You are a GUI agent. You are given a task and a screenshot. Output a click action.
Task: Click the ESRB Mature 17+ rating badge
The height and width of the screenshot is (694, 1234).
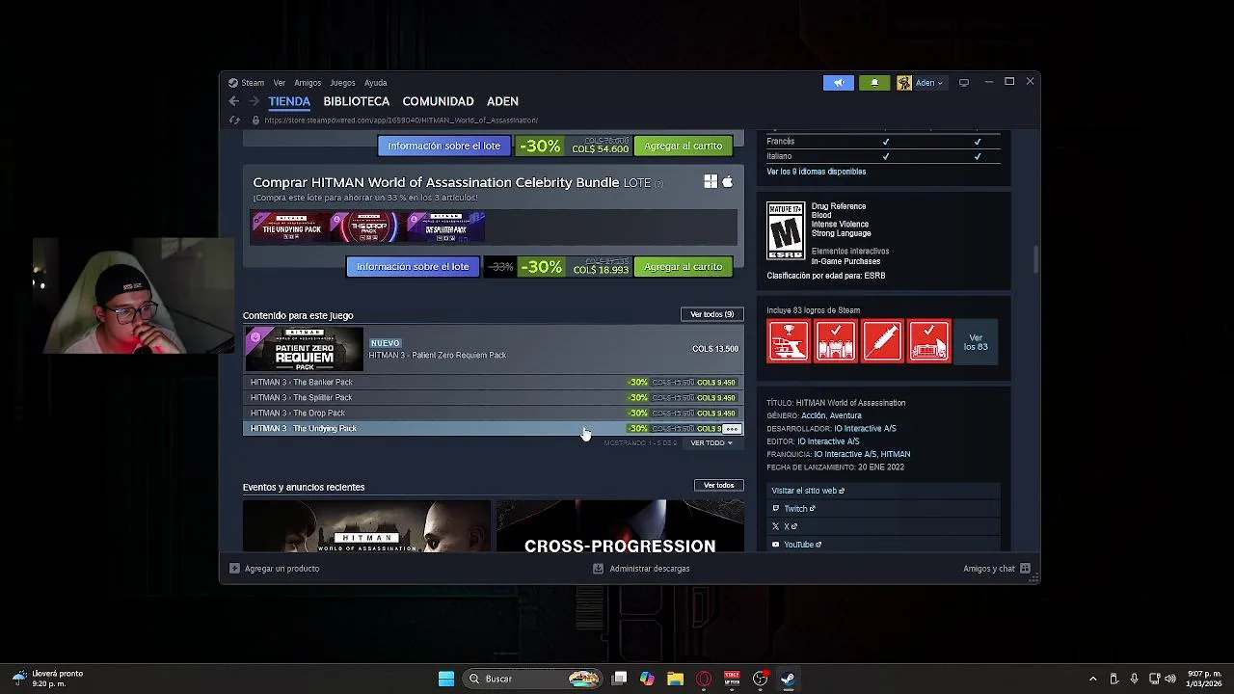[786, 231]
